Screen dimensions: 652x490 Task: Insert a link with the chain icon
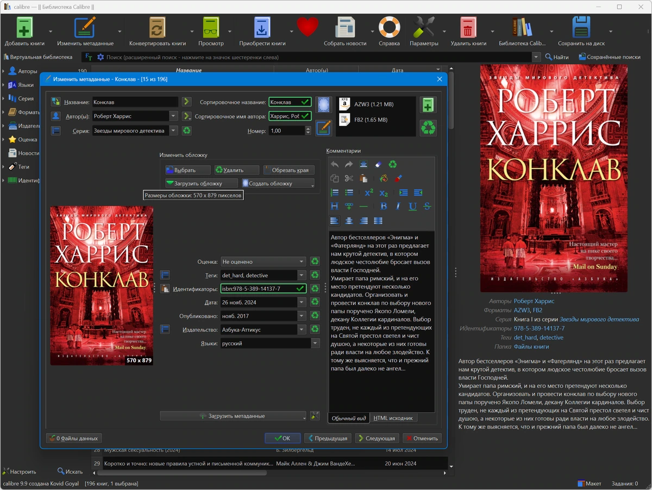(x=349, y=206)
